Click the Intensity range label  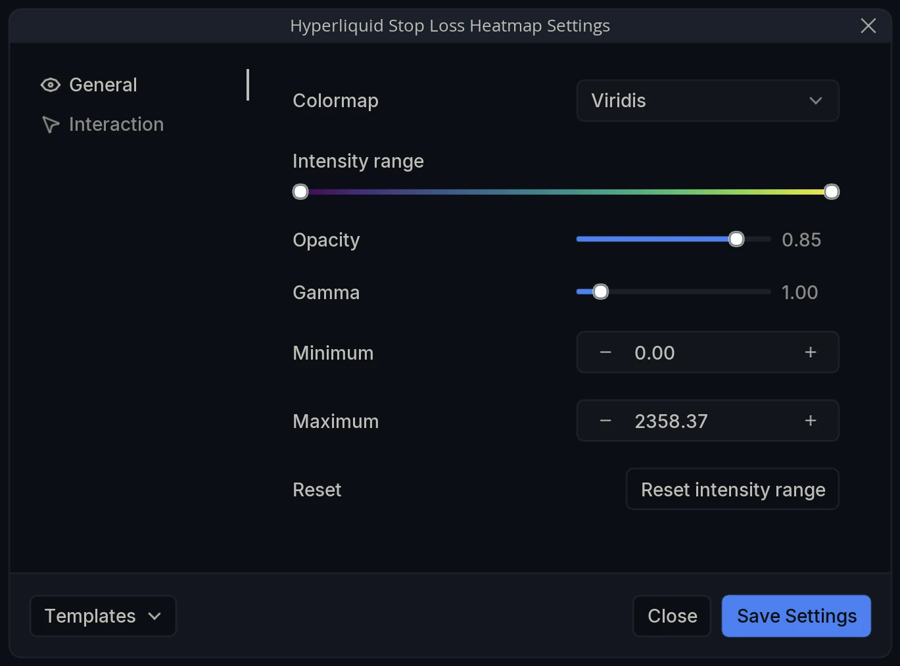(x=358, y=161)
